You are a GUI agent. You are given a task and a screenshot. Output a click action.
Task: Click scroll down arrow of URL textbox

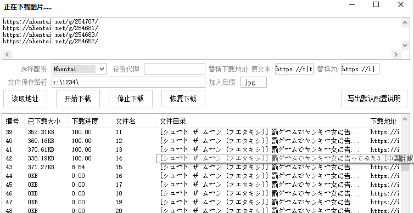click(405, 45)
